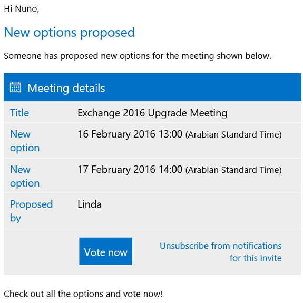Click Arabian Standard Time next to 14:00
Viewport: 303px width, 303px height.
click(x=233, y=170)
